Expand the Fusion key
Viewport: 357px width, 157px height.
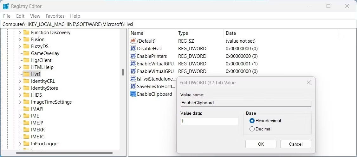pyautogui.click(x=20, y=39)
